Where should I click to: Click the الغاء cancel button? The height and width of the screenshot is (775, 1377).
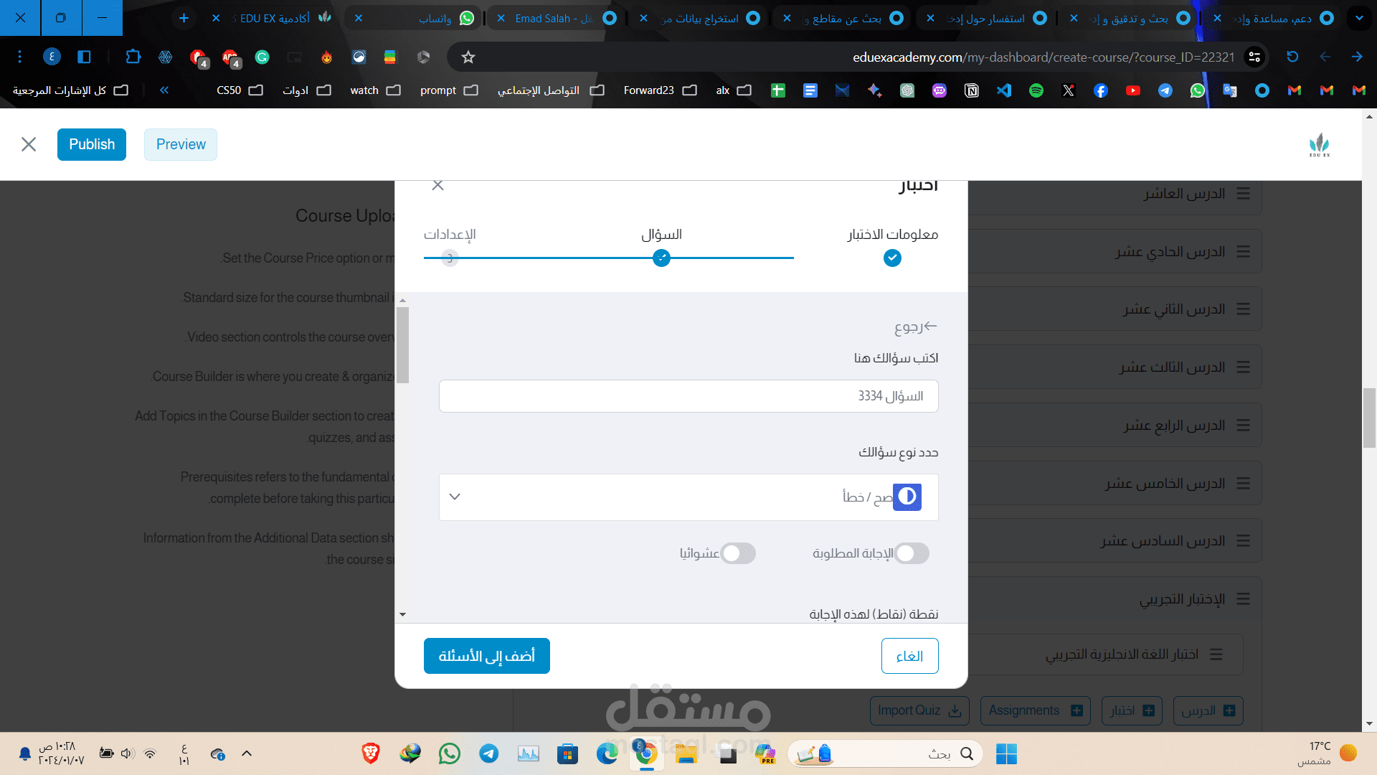click(909, 656)
